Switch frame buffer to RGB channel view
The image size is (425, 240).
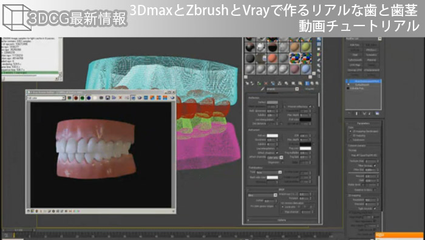click(x=70, y=98)
